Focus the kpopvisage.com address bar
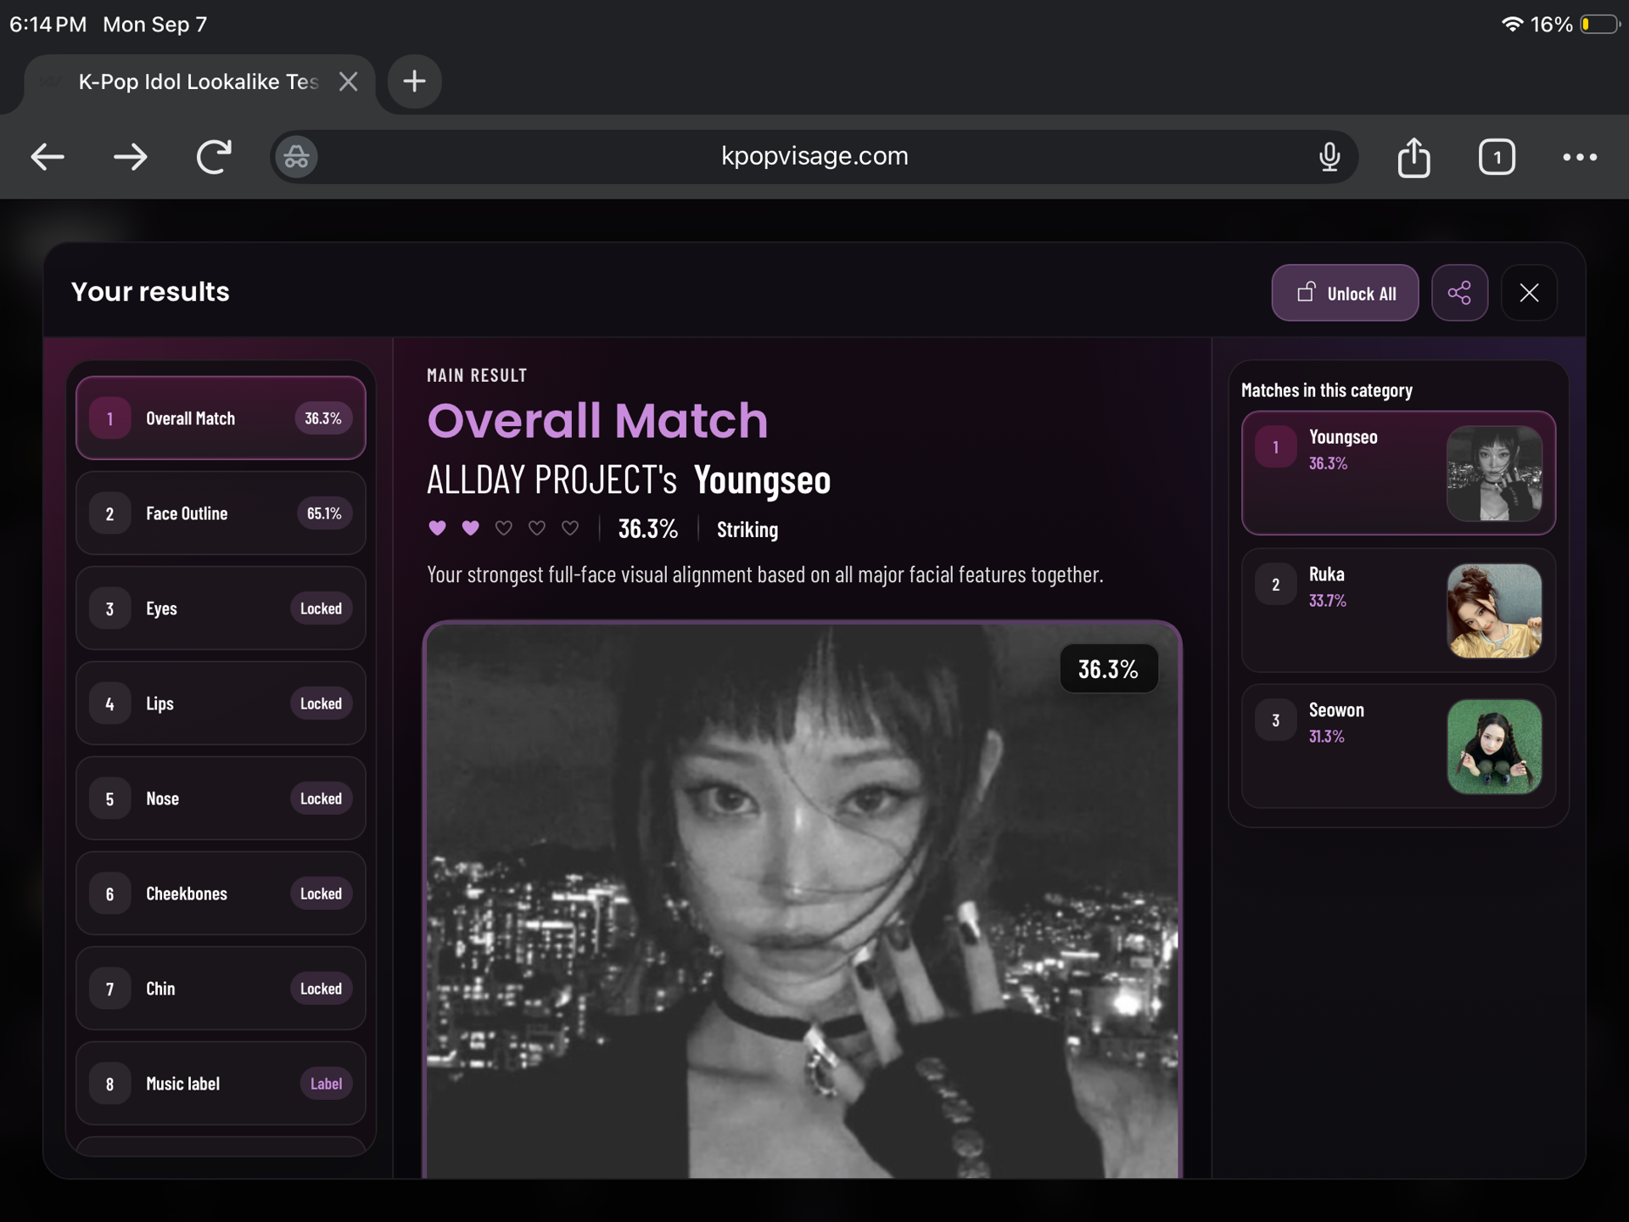The image size is (1629, 1222). tap(814, 157)
